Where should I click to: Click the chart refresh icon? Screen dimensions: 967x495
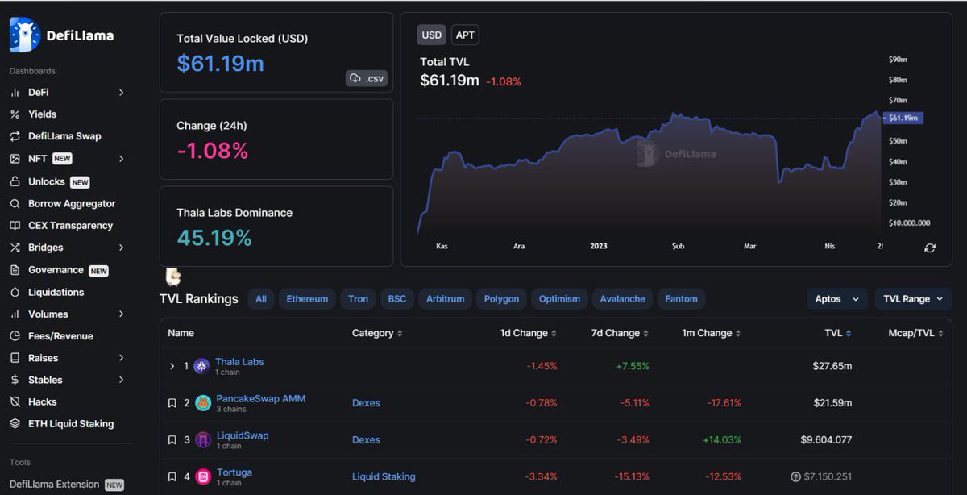930,247
